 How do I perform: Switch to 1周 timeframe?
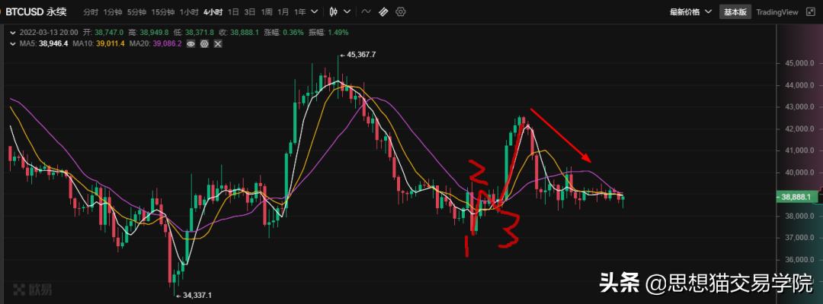click(x=267, y=11)
